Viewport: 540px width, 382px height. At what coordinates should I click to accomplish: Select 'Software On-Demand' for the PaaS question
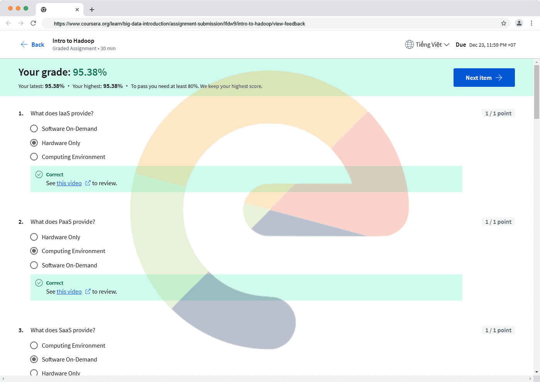pos(34,265)
